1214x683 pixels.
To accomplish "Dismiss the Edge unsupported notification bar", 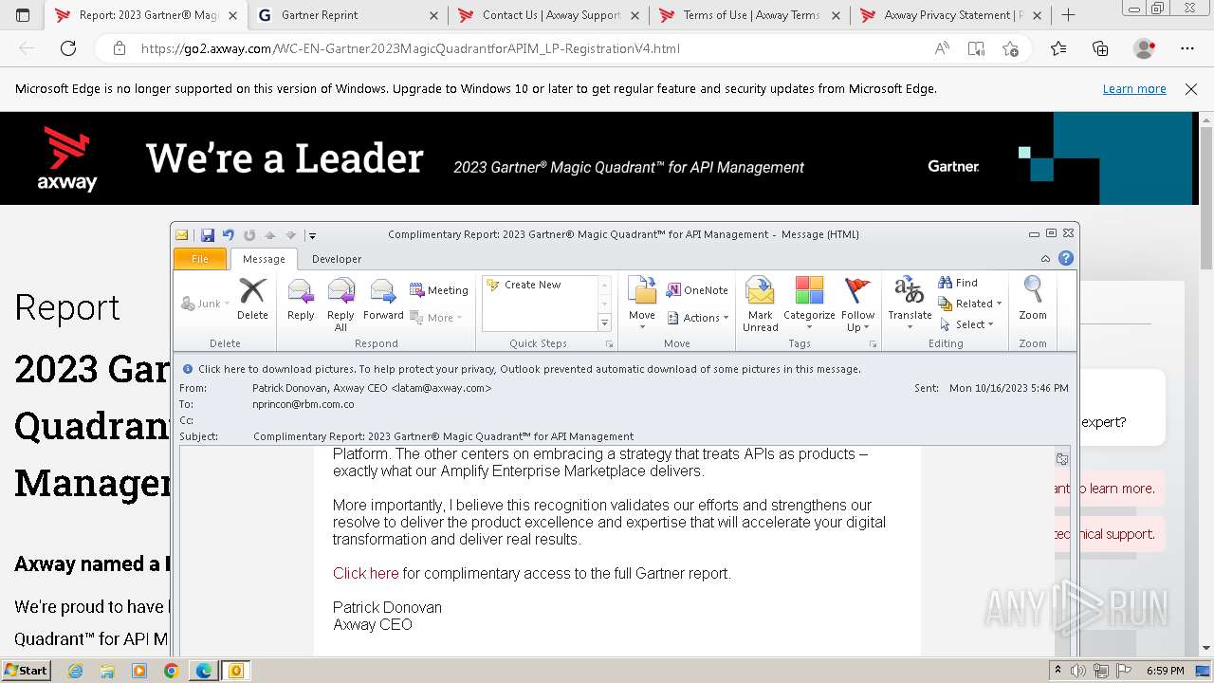I will (x=1191, y=88).
